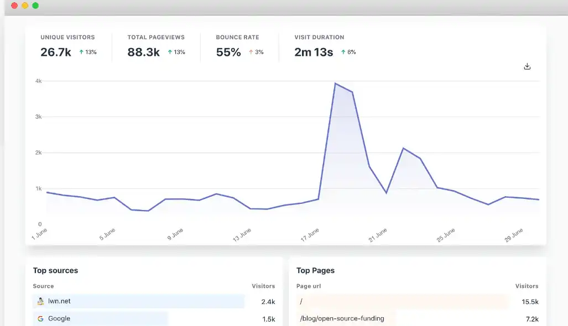The width and height of the screenshot is (568, 326).
Task: Click the 2k y-axis label
Action: 38,153
